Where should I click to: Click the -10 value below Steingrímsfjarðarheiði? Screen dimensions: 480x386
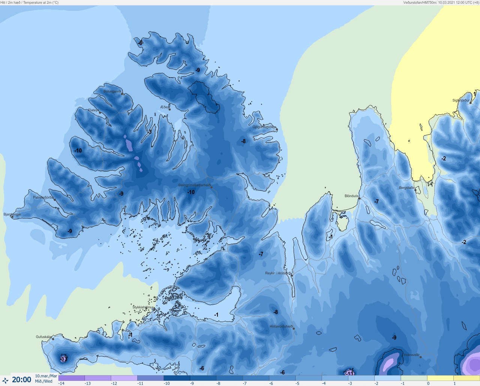191,192
